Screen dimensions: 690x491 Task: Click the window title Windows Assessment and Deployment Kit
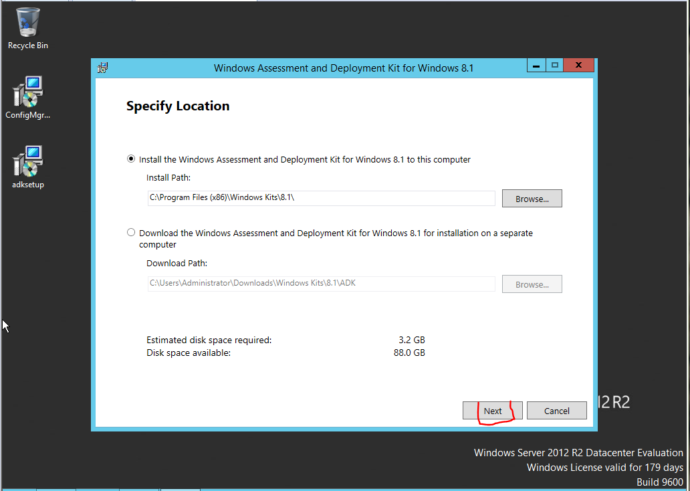click(x=343, y=68)
